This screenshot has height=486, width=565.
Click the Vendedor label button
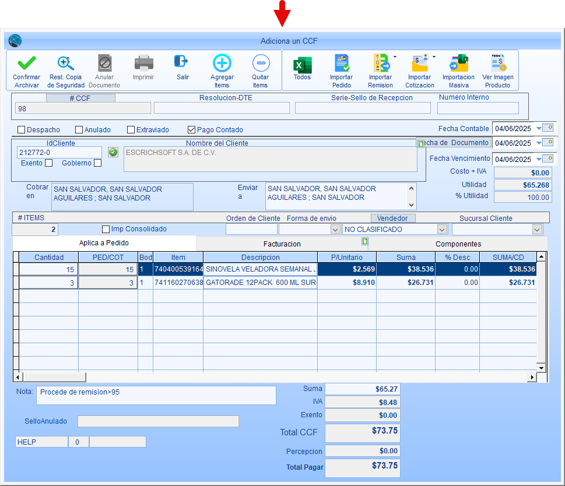(x=392, y=219)
